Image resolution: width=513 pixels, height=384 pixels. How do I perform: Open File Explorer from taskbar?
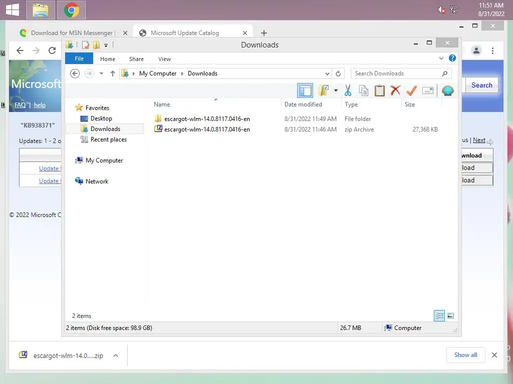tap(40, 10)
